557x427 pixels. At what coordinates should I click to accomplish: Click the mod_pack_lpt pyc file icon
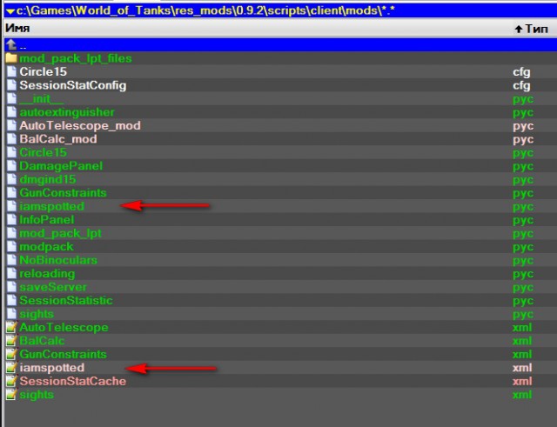[11, 233]
